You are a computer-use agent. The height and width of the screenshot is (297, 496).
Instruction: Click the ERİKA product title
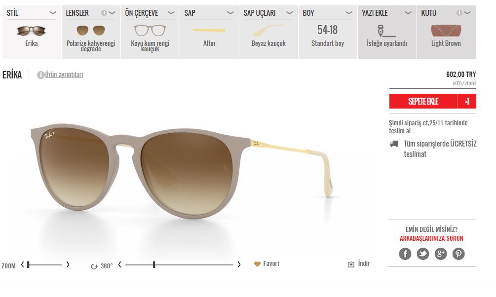[12, 75]
